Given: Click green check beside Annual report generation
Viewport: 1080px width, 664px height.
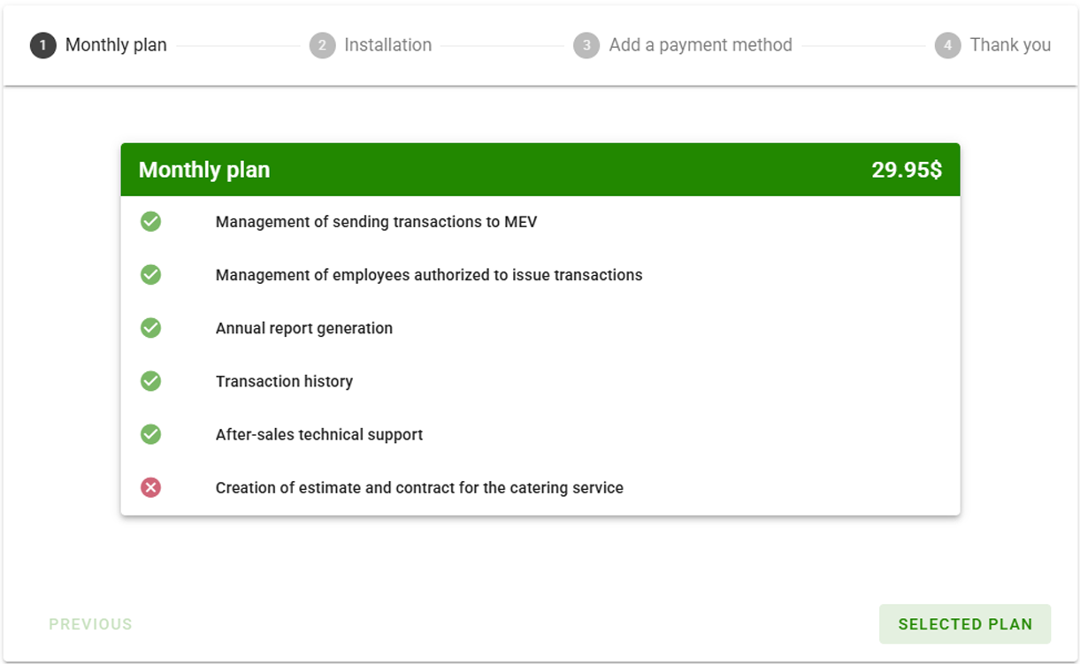Looking at the screenshot, I should tap(151, 328).
